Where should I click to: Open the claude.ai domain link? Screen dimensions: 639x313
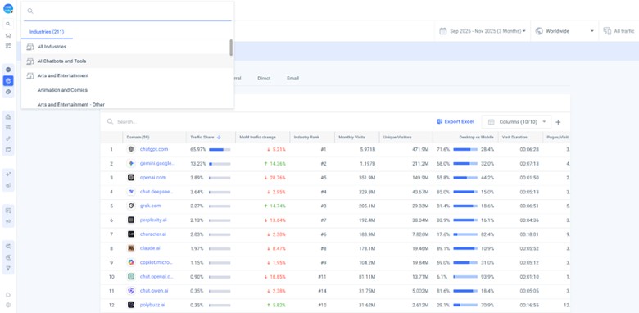point(150,248)
